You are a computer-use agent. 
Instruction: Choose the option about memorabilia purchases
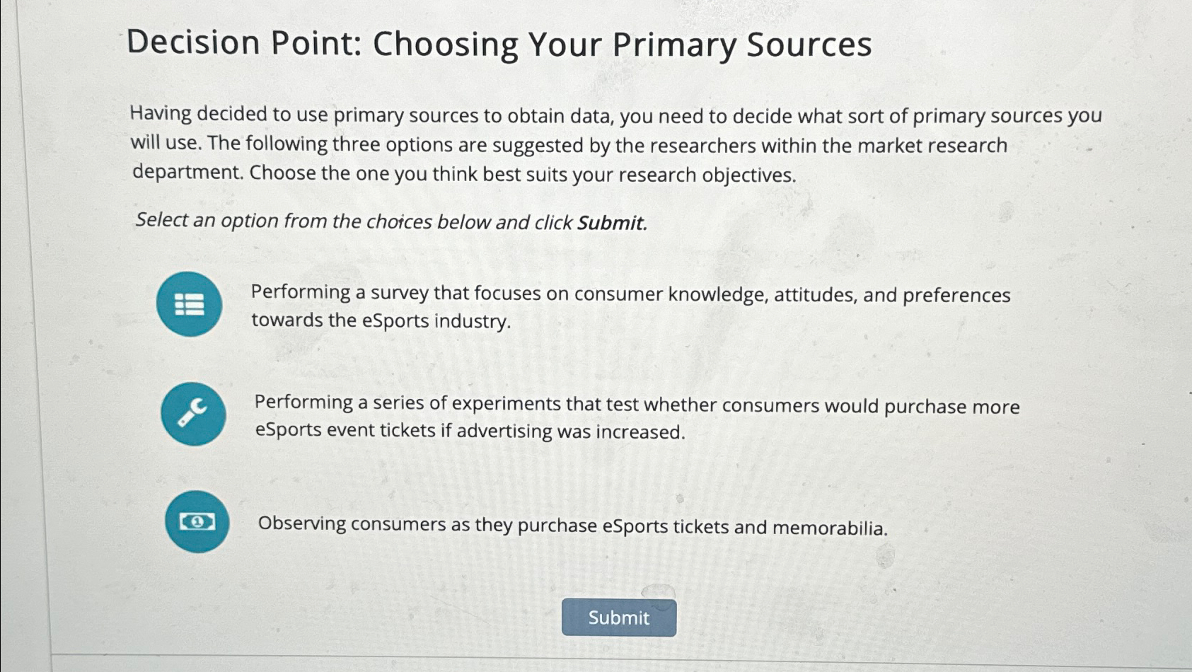tap(573, 526)
